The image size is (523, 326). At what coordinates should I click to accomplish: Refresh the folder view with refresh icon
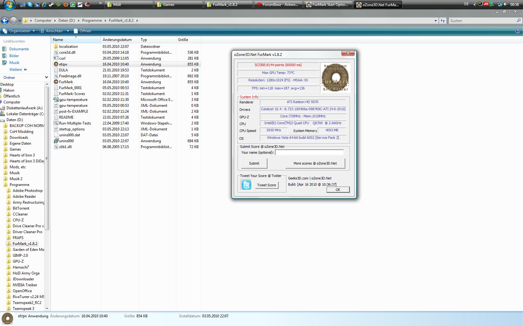443,20
